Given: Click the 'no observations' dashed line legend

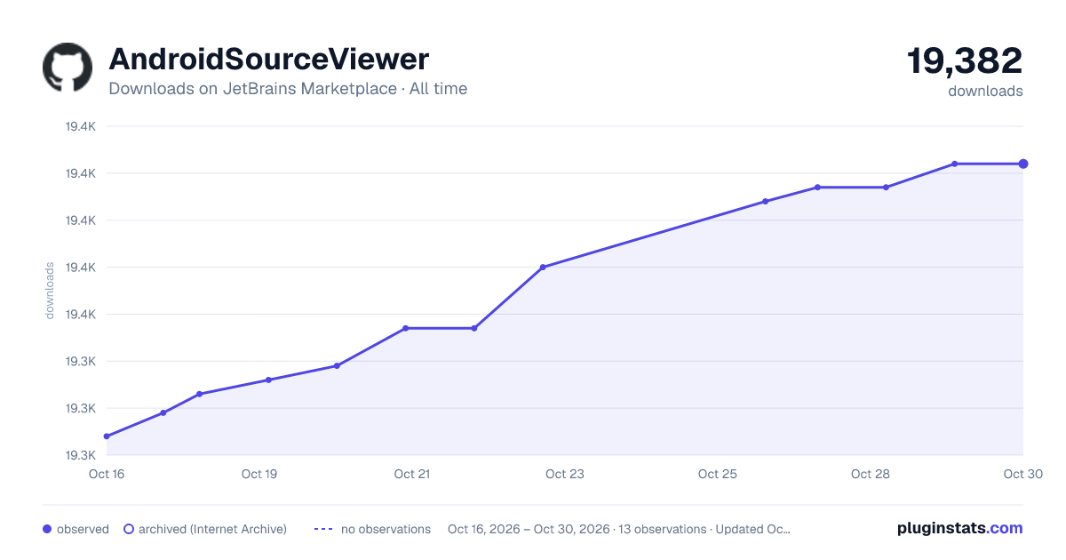Looking at the screenshot, I should pos(324,529).
